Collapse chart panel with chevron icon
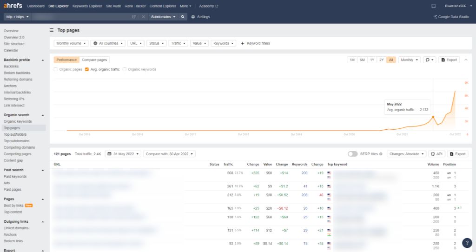This screenshot has height=252, width=476. [466, 60]
